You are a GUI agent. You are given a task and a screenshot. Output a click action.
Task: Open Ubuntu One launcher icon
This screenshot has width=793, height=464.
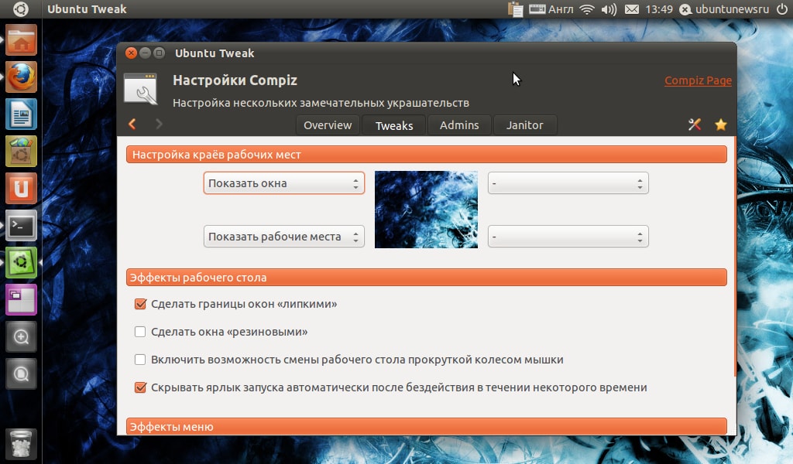pos(21,189)
